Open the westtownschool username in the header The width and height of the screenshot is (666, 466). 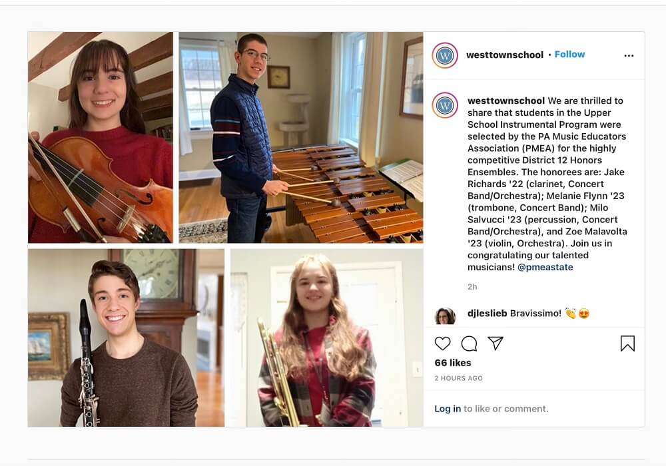click(x=505, y=55)
